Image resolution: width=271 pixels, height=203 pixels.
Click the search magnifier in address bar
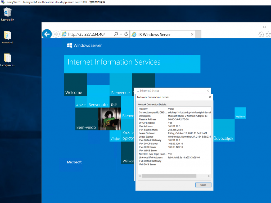(x=116, y=34)
